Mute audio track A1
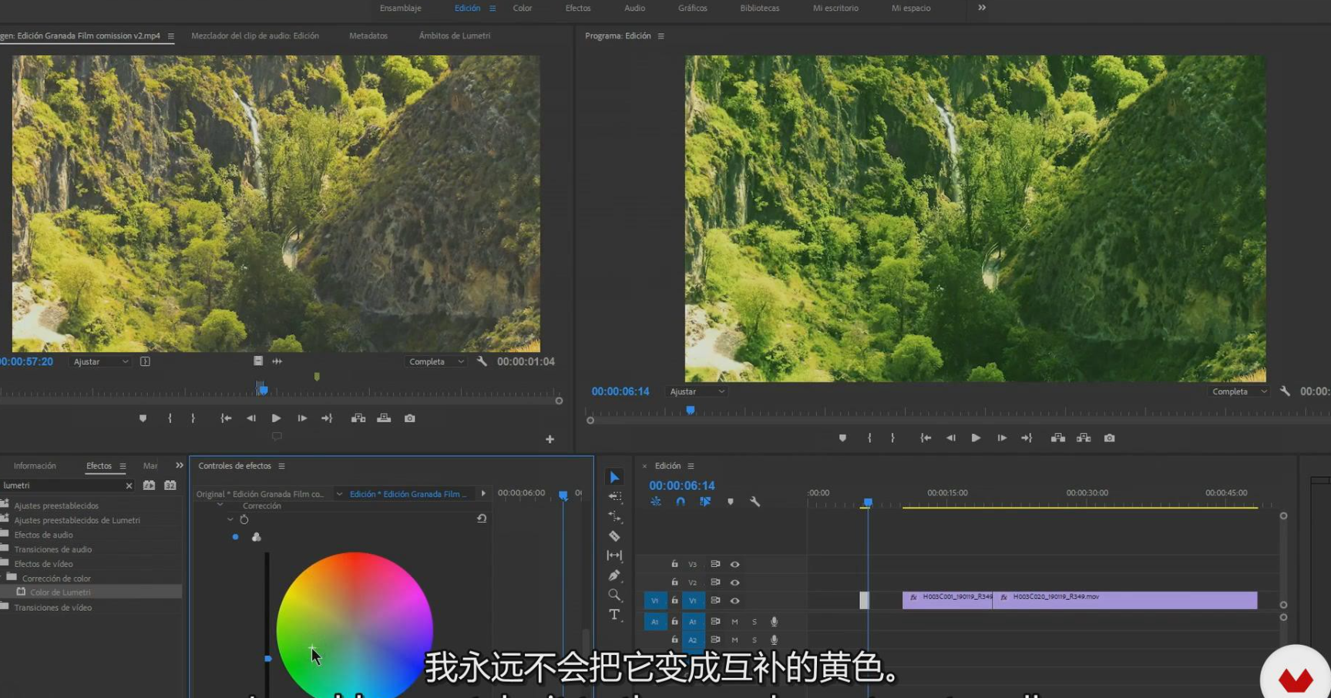This screenshot has height=698, width=1331. pyautogui.click(x=734, y=622)
